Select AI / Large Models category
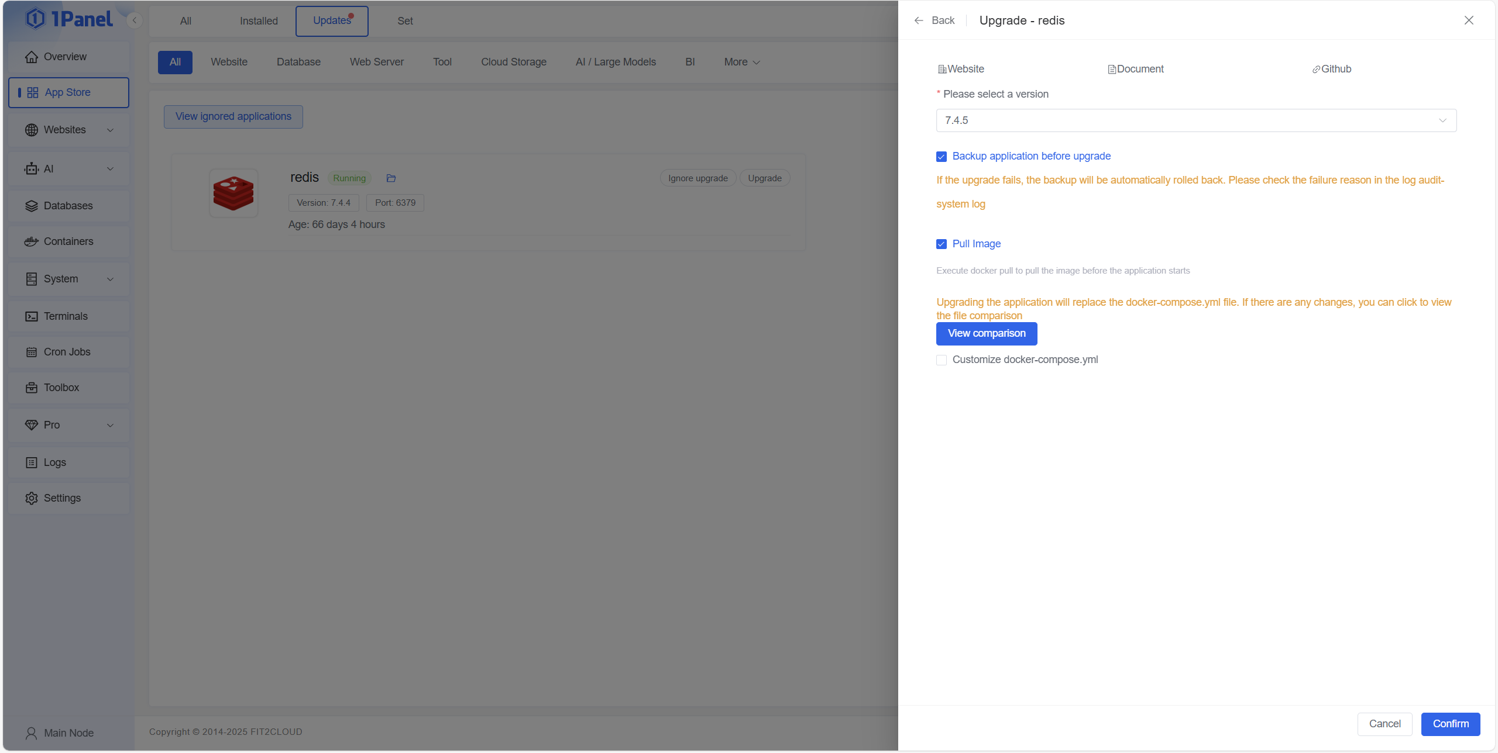Viewport: 1498px width, 753px height. click(616, 62)
